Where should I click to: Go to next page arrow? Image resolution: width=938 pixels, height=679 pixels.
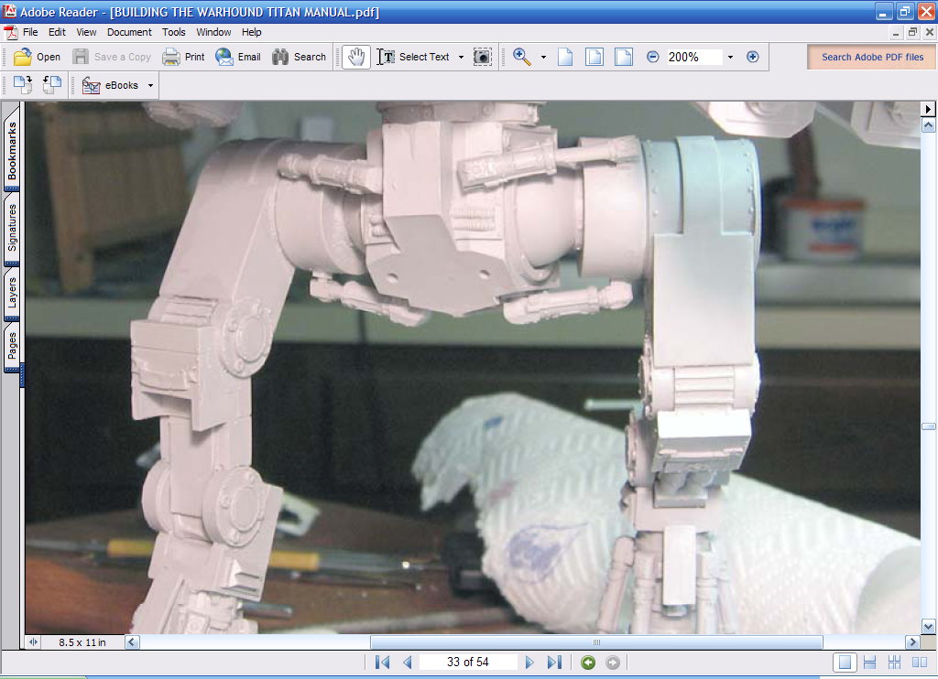pos(529,663)
